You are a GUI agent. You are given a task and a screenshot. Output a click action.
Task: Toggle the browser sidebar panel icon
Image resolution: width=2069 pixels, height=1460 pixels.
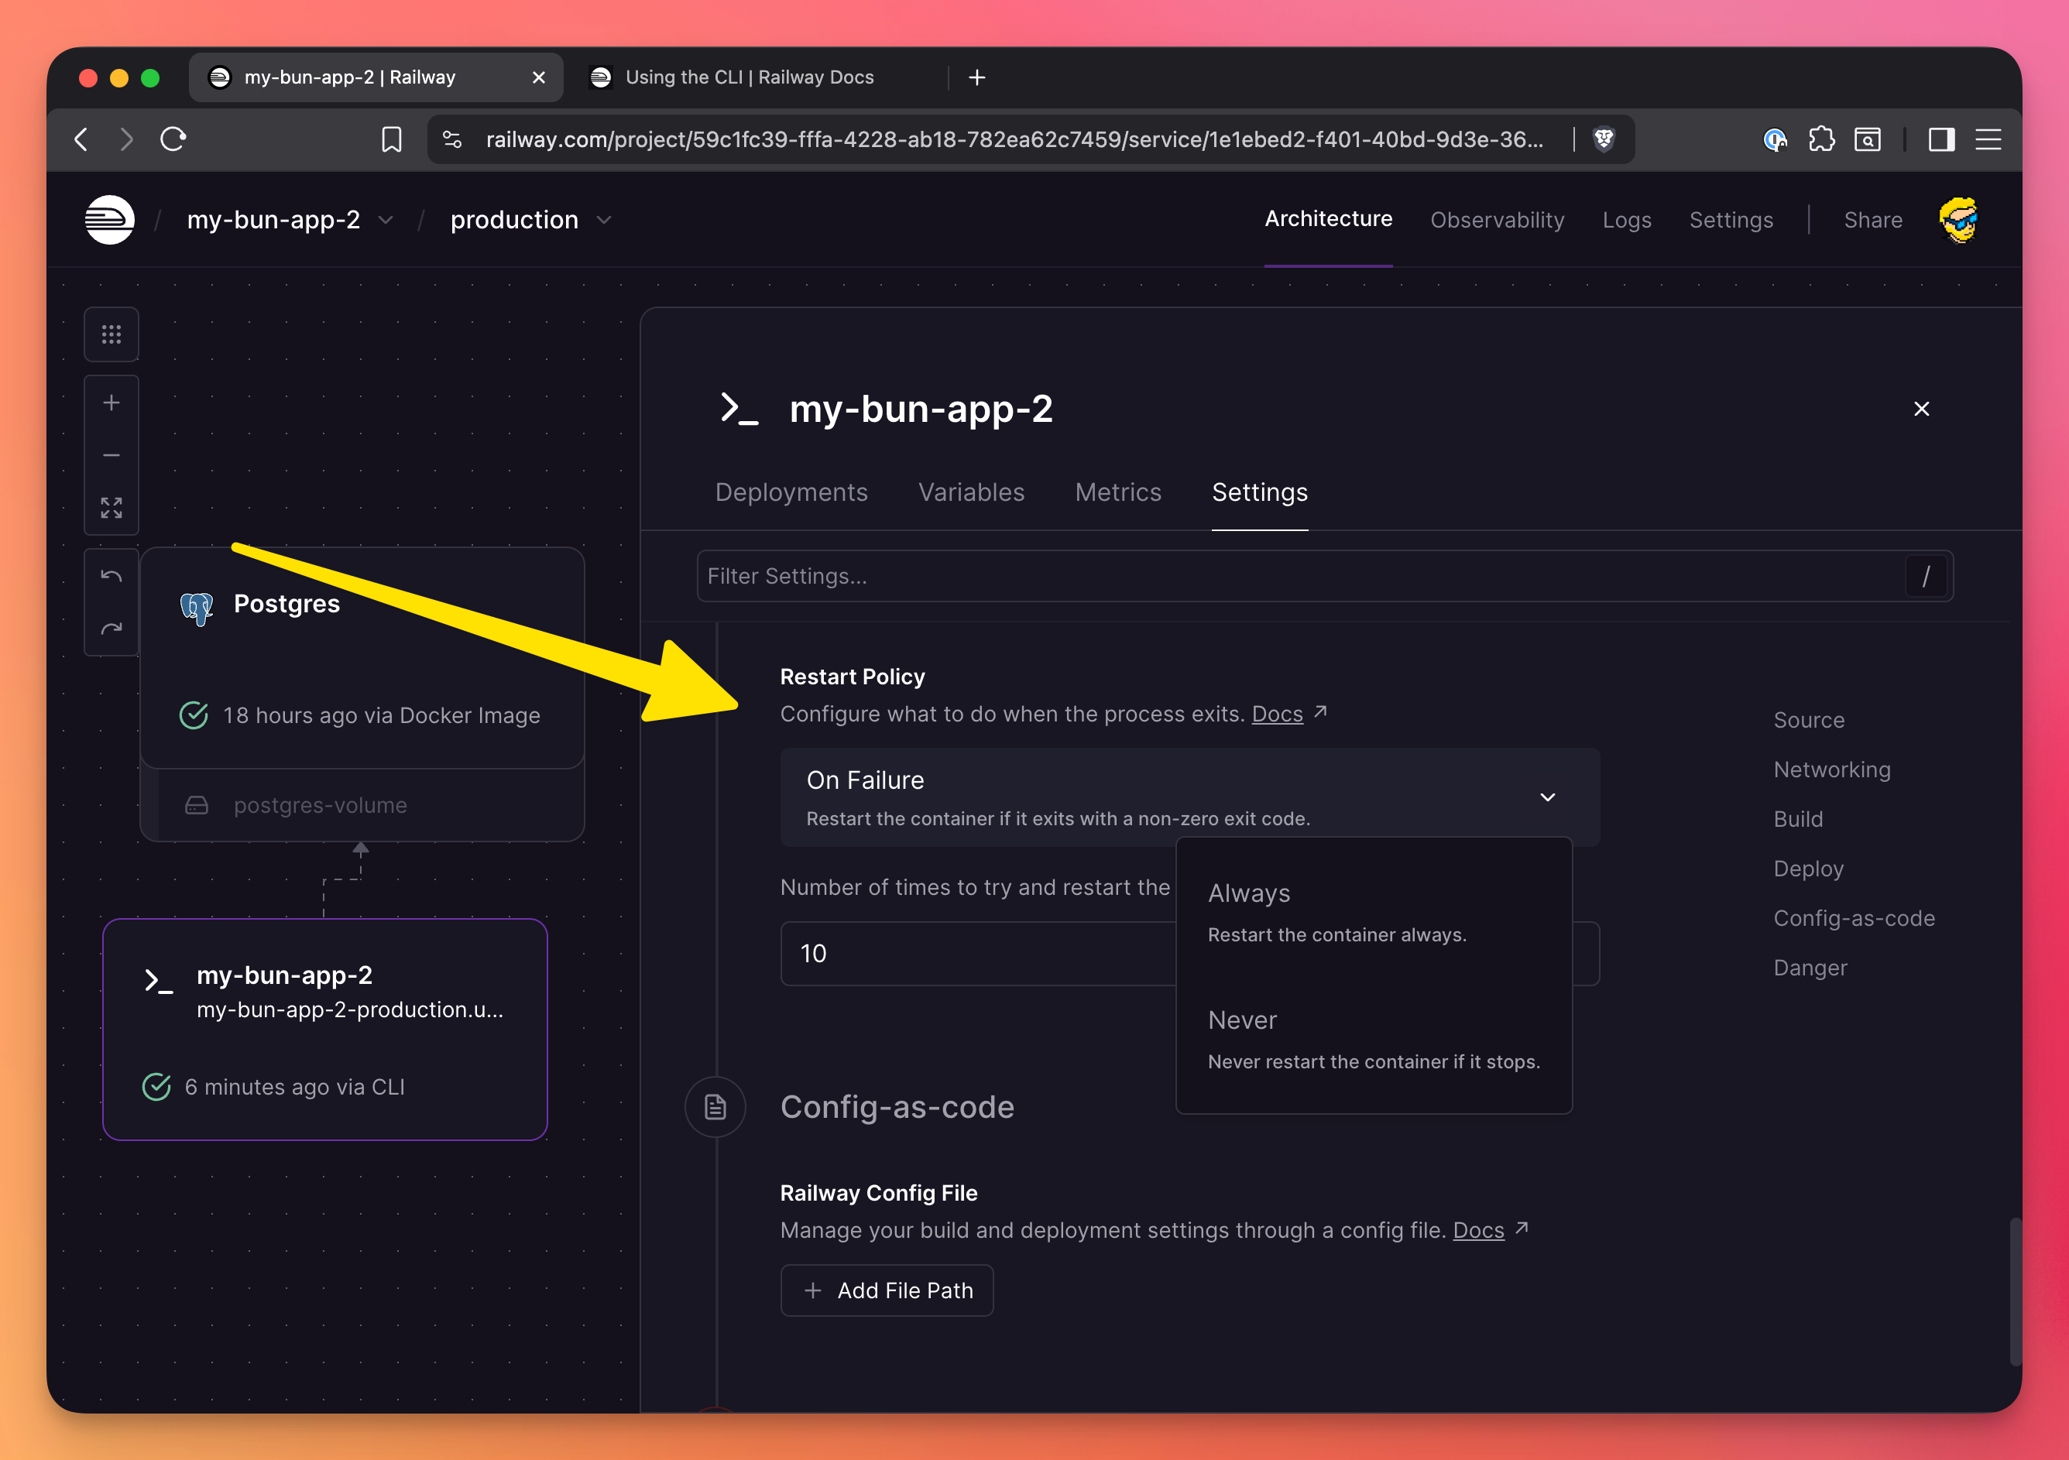click(1941, 139)
